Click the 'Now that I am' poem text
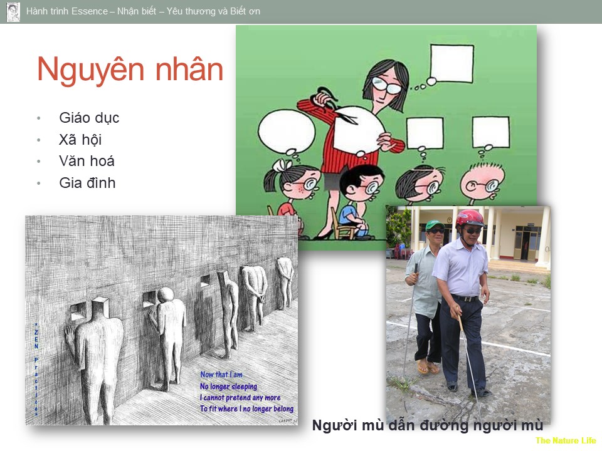This screenshot has height=451, width=602. point(221,375)
